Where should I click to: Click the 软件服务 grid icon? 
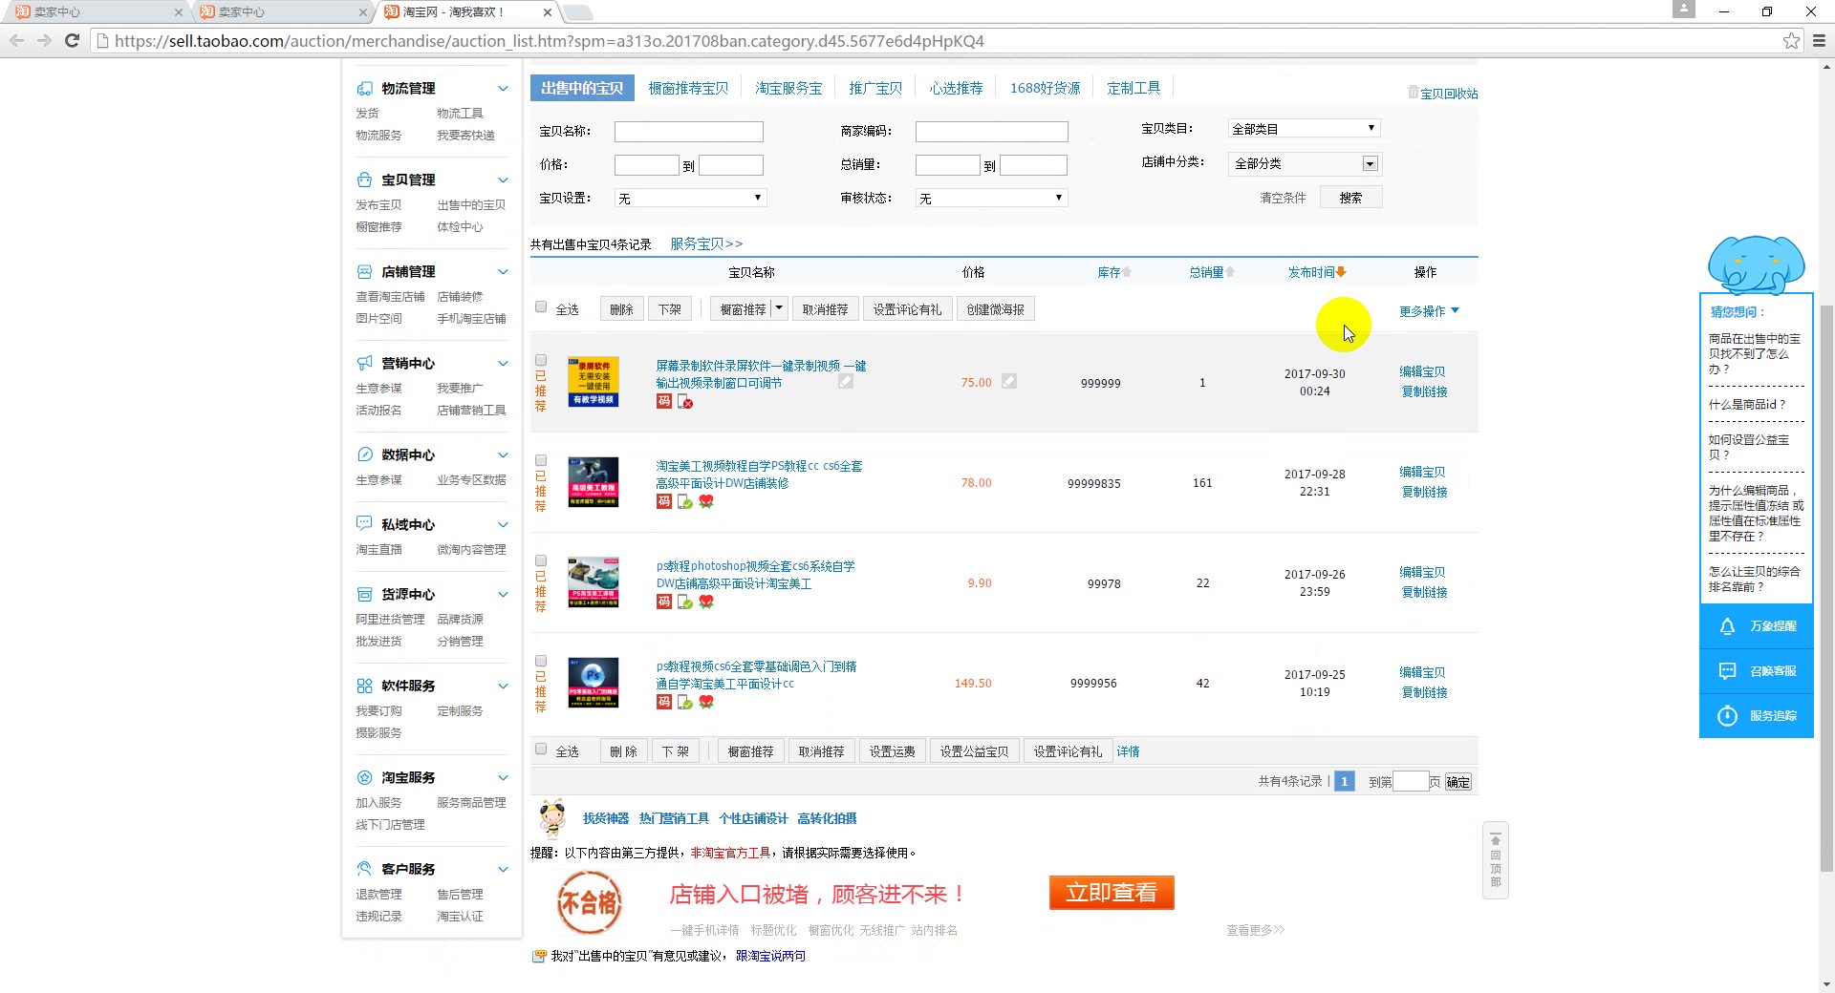click(364, 686)
